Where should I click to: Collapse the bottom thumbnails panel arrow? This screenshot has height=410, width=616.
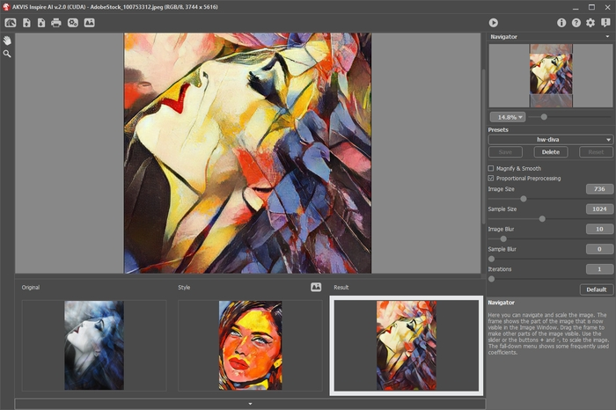click(x=250, y=404)
